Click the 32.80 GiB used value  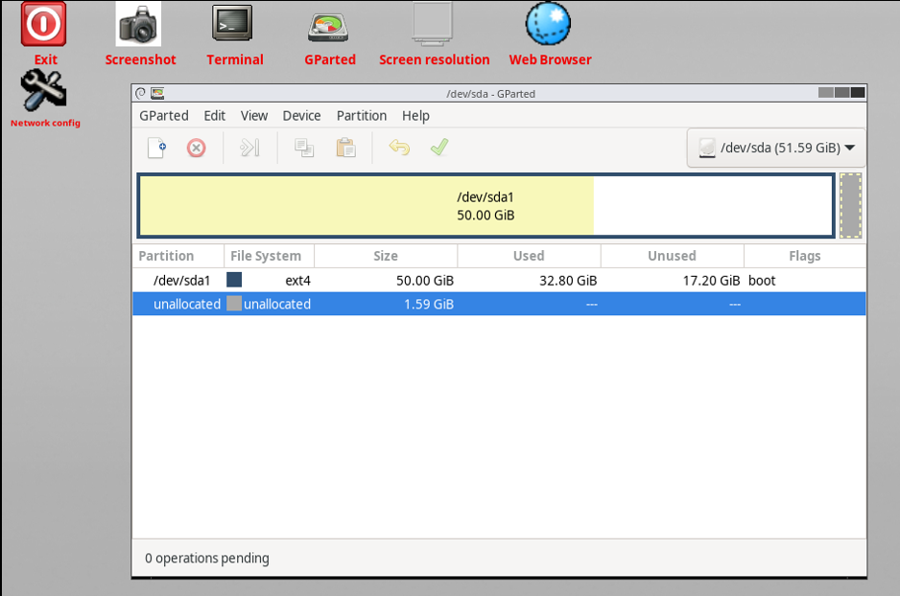click(568, 281)
